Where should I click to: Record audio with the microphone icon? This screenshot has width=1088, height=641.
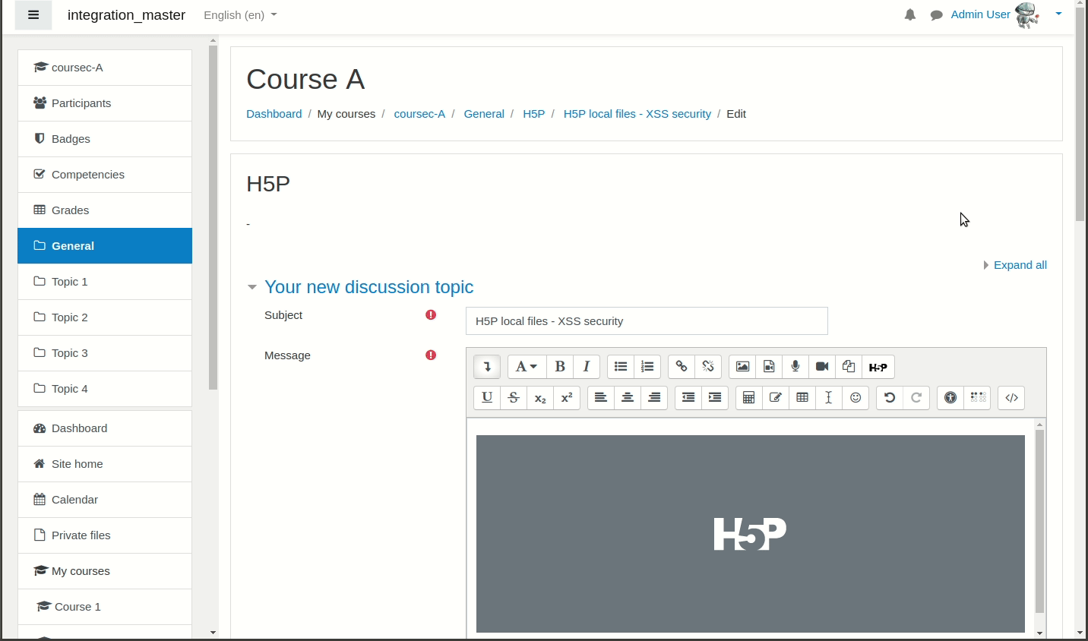pyautogui.click(x=795, y=367)
